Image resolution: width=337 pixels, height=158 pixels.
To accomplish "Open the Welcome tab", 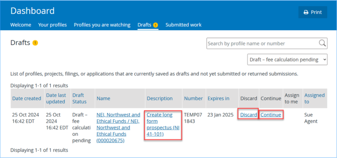I will [21, 25].
